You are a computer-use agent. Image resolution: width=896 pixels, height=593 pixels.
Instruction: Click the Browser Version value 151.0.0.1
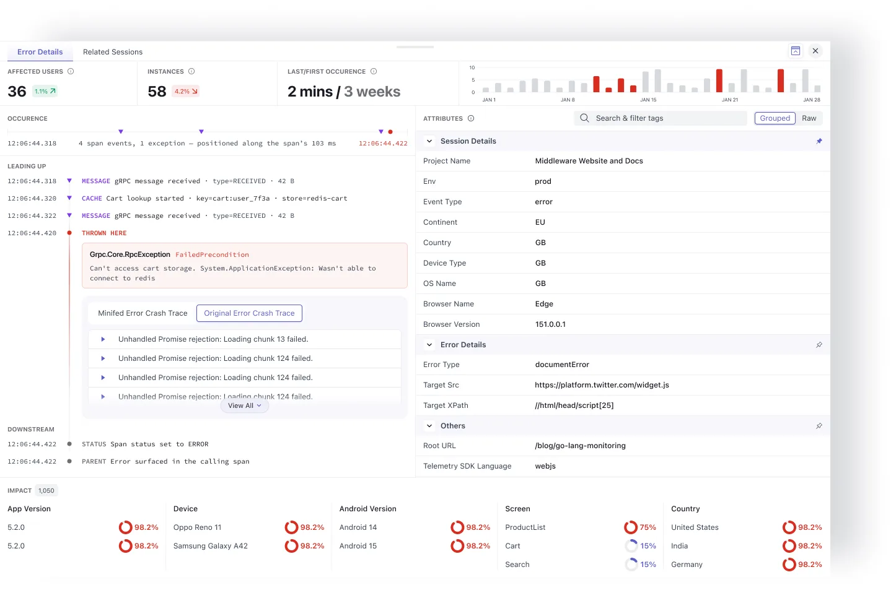point(550,324)
